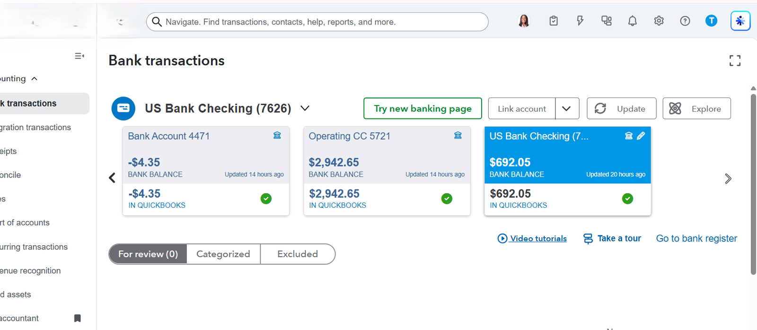The image size is (757, 330).
Task: Click green checkmark on Operating CC 5721 card
Action: pos(447,198)
